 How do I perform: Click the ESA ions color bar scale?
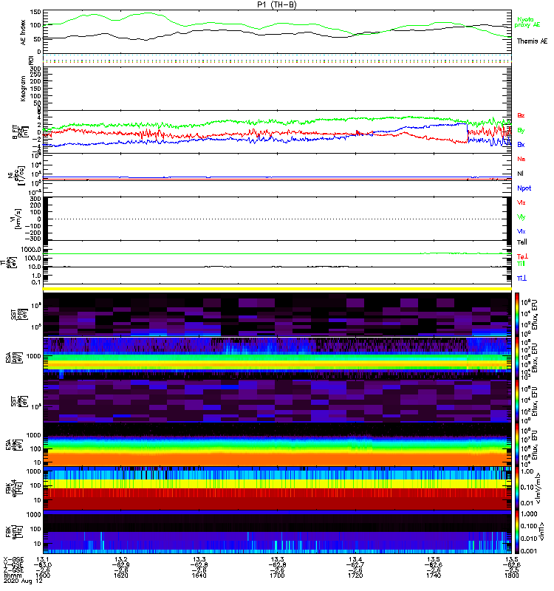point(517,358)
